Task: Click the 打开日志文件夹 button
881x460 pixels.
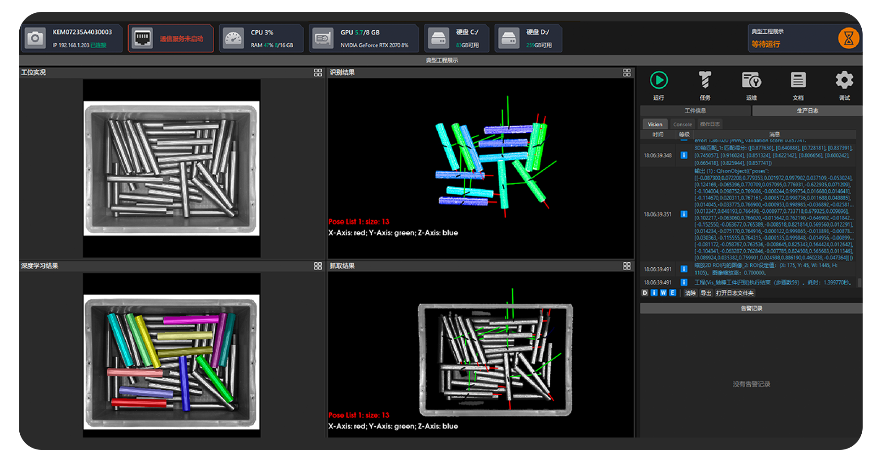Action: pos(734,293)
